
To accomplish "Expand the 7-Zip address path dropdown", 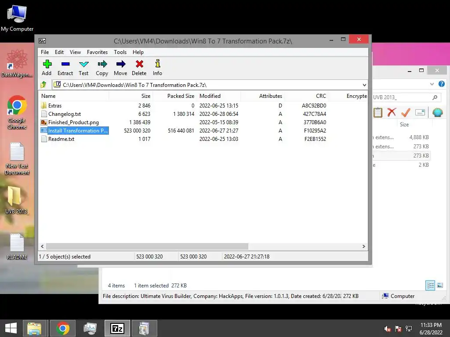I will point(364,85).
